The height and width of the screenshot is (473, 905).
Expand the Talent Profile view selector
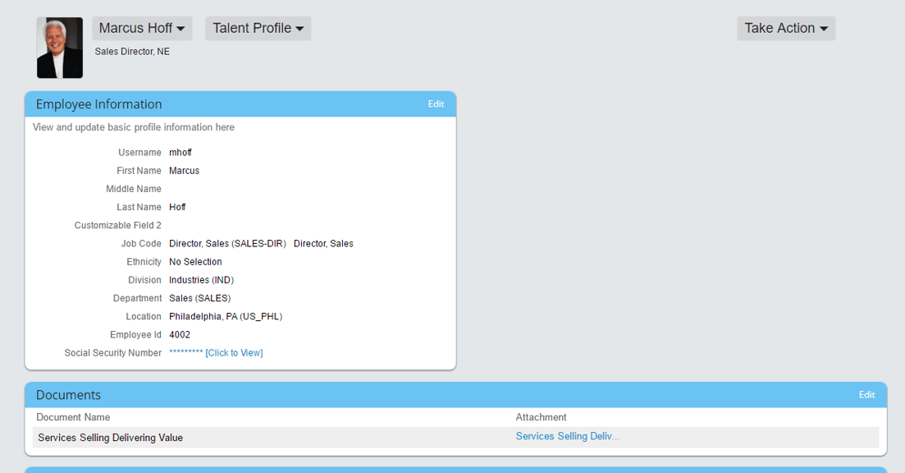tap(258, 27)
